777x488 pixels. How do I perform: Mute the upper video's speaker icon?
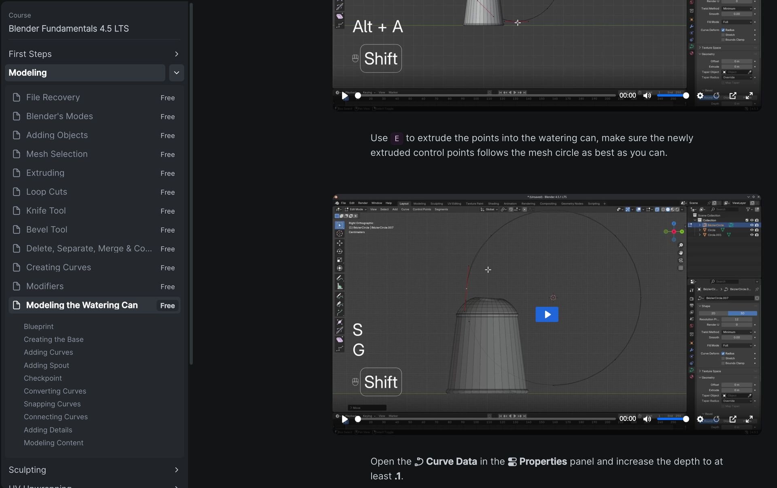pos(647,95)
